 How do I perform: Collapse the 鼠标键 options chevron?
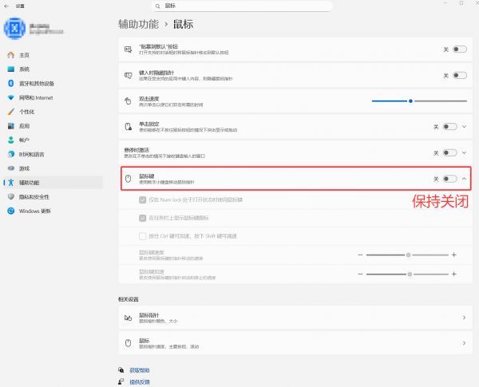coord(465,179)
